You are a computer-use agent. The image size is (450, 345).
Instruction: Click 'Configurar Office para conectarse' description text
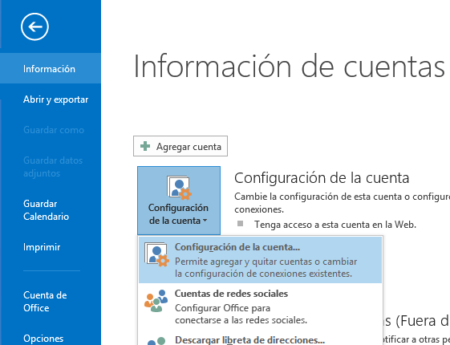[241, 314]
